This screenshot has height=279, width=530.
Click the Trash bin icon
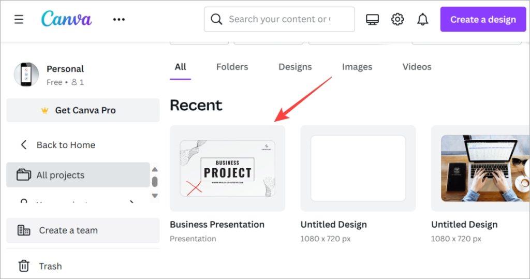coord(24,266)
